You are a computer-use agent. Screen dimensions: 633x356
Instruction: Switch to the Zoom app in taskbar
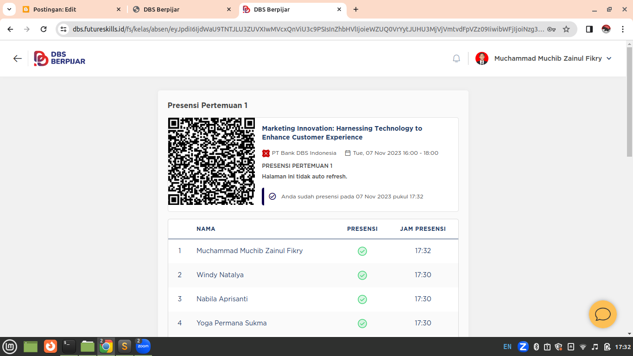143,346
